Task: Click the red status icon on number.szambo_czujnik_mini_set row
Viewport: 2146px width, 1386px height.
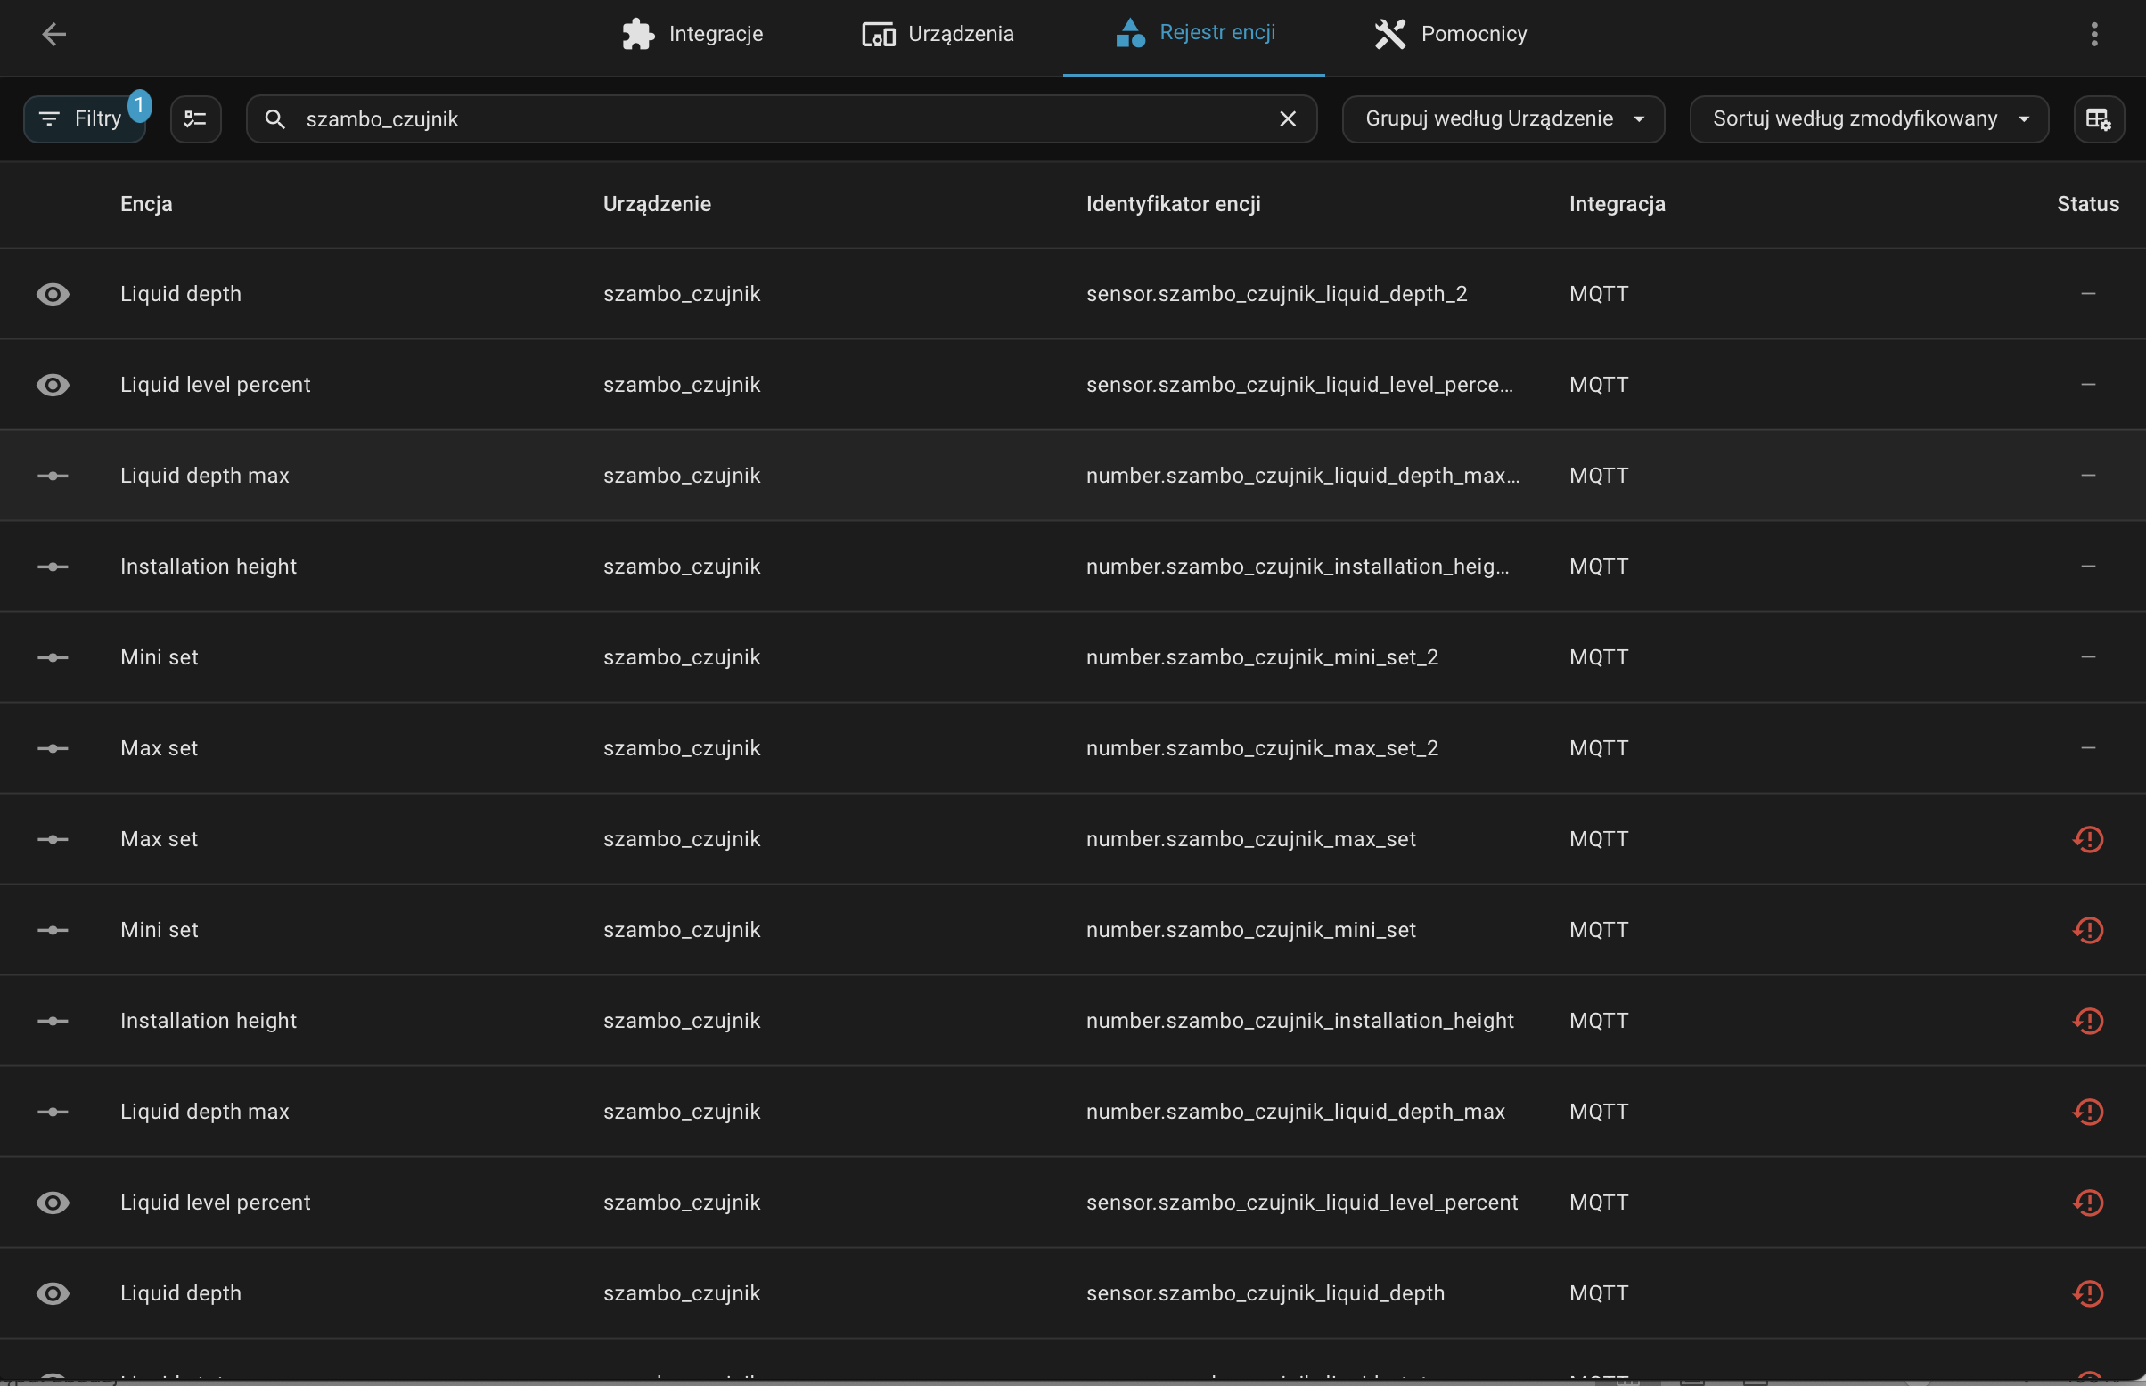Action: 2087,930
